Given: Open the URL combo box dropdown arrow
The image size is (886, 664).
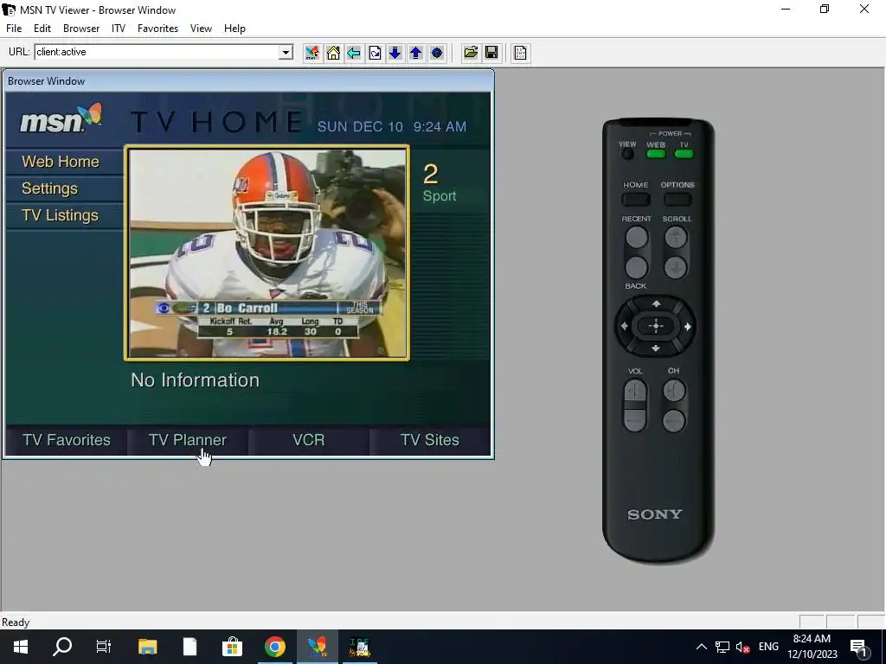Looking at the screenshot, I should [286, 53].
